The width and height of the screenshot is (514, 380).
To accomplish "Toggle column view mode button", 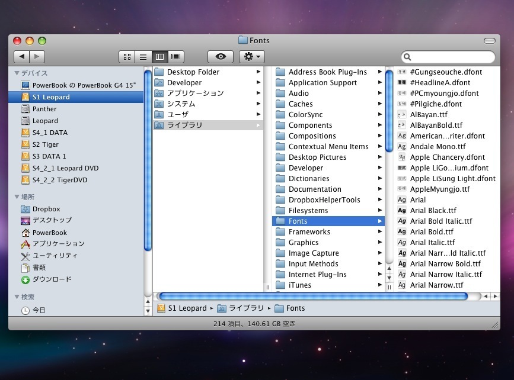I will (159, 57).
